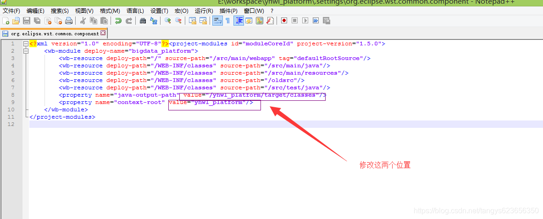
Task: Open the 插件(P) menu
Action: [228, 11]
